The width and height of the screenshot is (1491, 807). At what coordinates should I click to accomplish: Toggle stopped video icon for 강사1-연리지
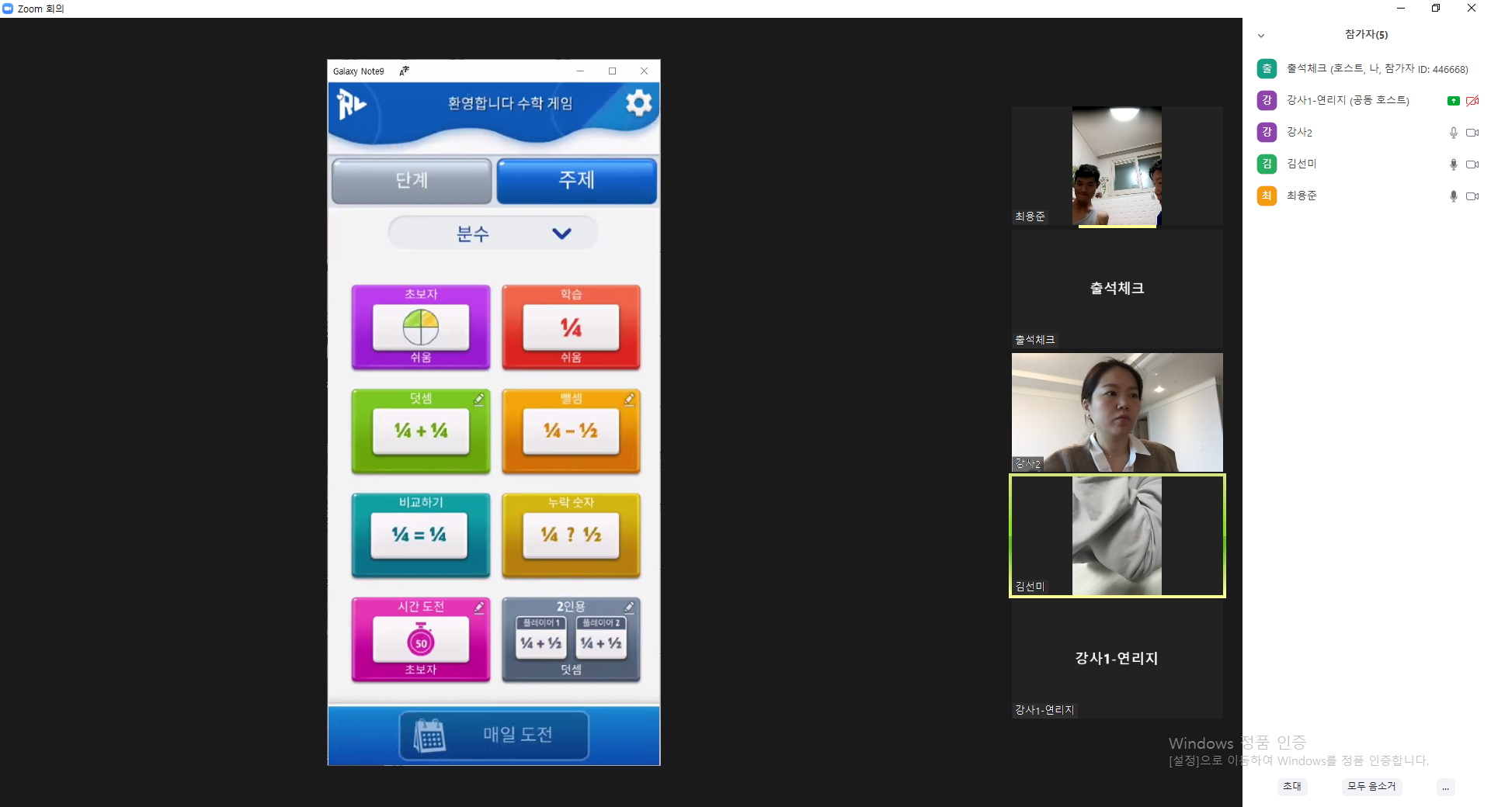tap(1472, 101)
